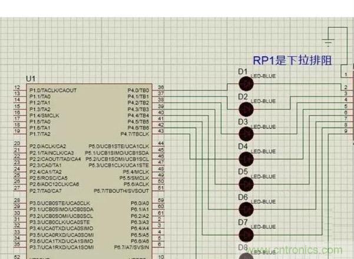Click the U1 component reference label
354x259 pixels.
31,78
